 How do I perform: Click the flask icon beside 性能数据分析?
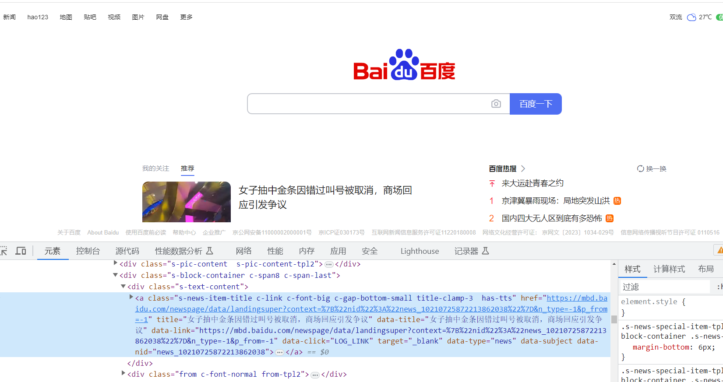209,251
